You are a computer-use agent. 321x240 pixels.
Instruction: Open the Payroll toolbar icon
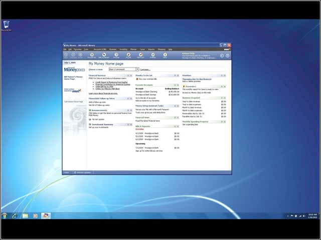(128, 55)
